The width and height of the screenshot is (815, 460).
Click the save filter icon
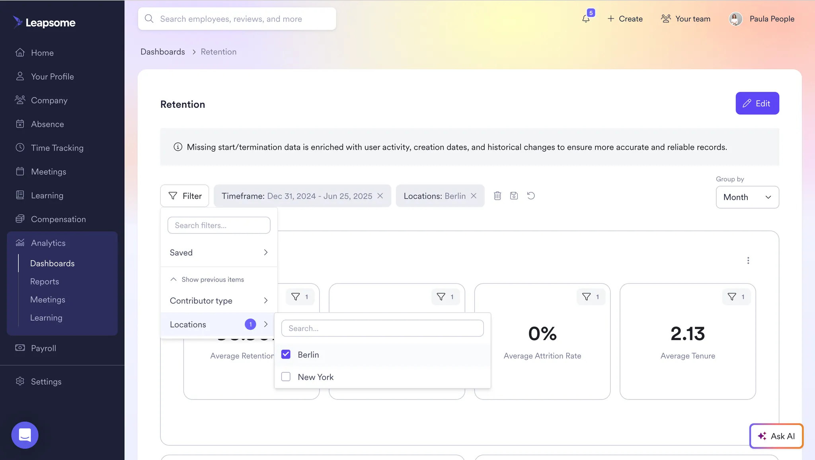click(x=514, y=196)
